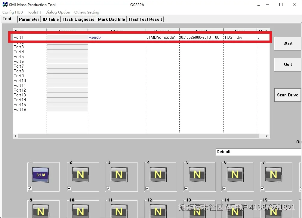Viewport: 302px width, 218px height.
Task: Switch to the Parameter tab
Action: point(29,19)
